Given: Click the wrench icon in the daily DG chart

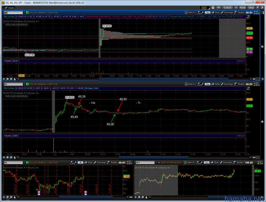Looking at the screenshot, I should (x=75, y=162).
